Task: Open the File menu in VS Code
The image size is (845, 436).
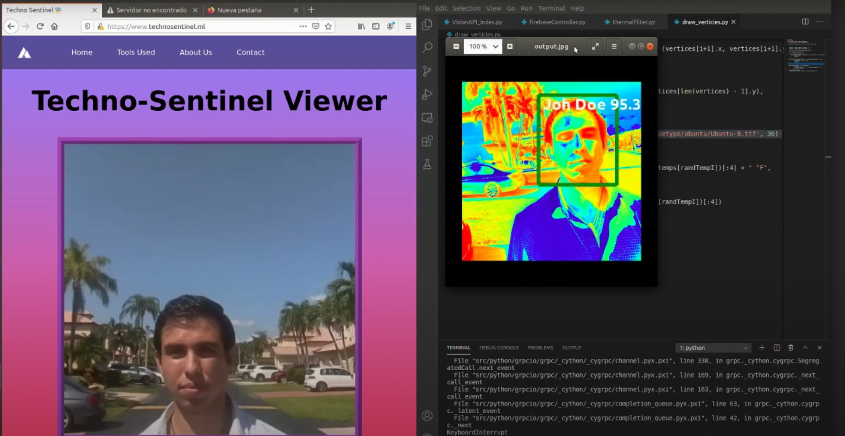Action: coord(424,8)
